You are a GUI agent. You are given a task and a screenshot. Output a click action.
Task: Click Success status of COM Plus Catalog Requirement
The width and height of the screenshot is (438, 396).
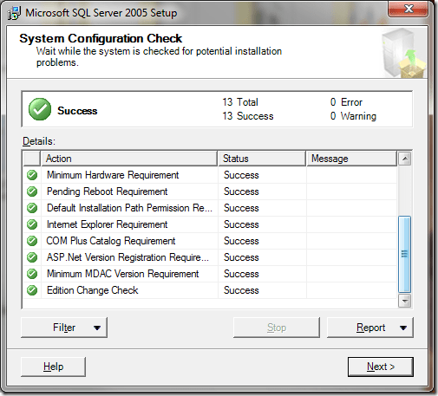(x=241, y=241)
